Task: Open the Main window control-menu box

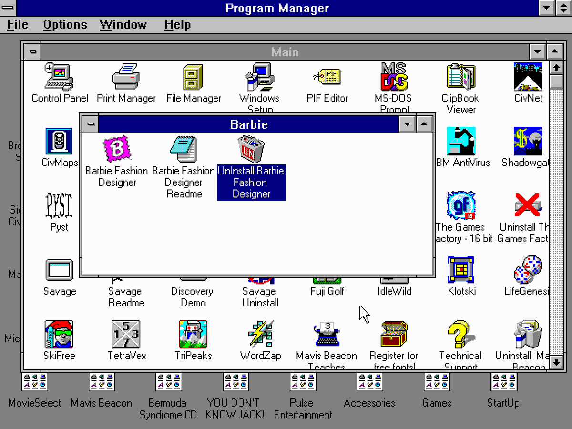Action: coord(32,51)
